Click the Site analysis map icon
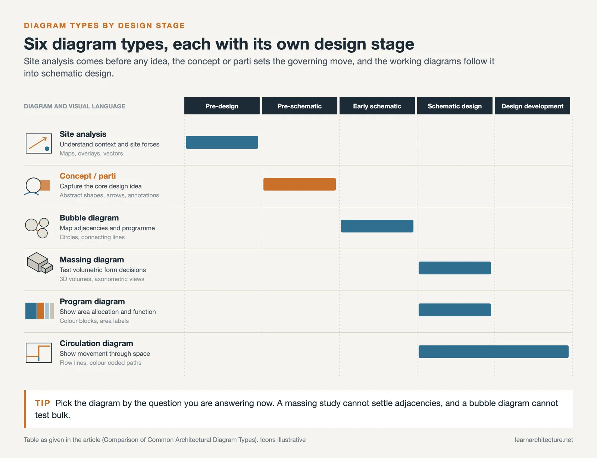 39,143
